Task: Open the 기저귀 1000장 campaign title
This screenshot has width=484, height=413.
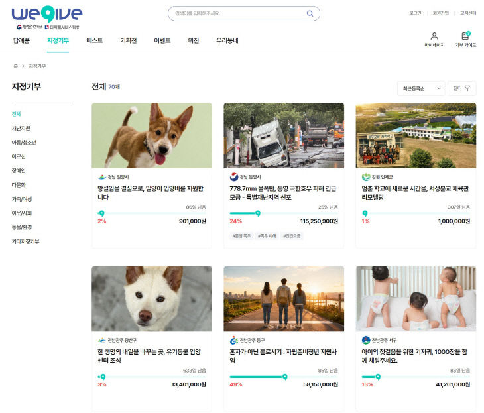Action: [x=414, y=356]
